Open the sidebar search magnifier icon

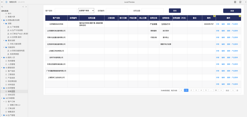click(2, 7)
